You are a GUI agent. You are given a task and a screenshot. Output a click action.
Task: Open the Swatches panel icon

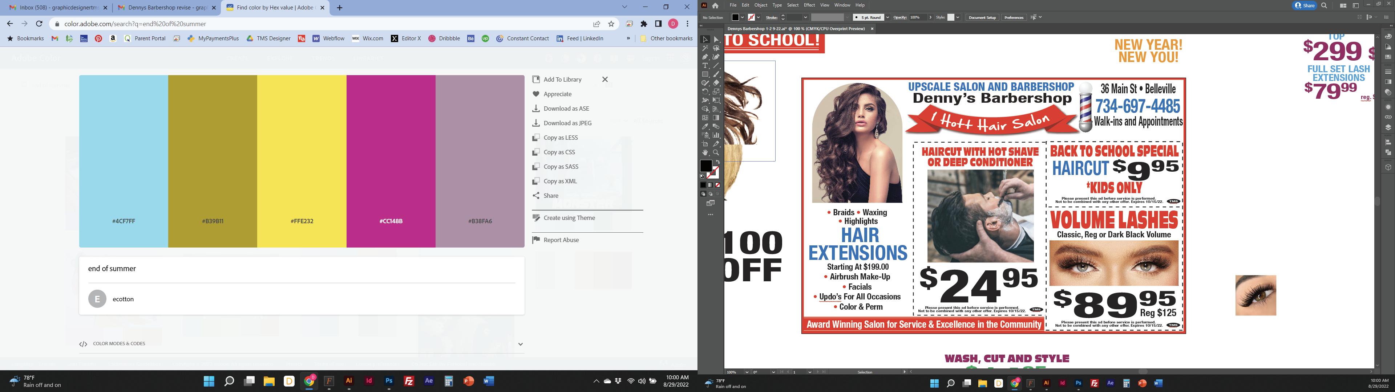(x=1388, y=57)
